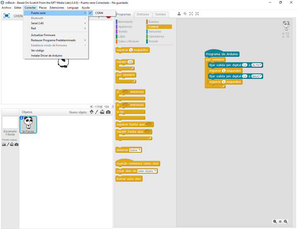This screenshot has height=229, width=297.
Task: Toggle the checked COM4 serial port
Action: (x=99, y=13)
